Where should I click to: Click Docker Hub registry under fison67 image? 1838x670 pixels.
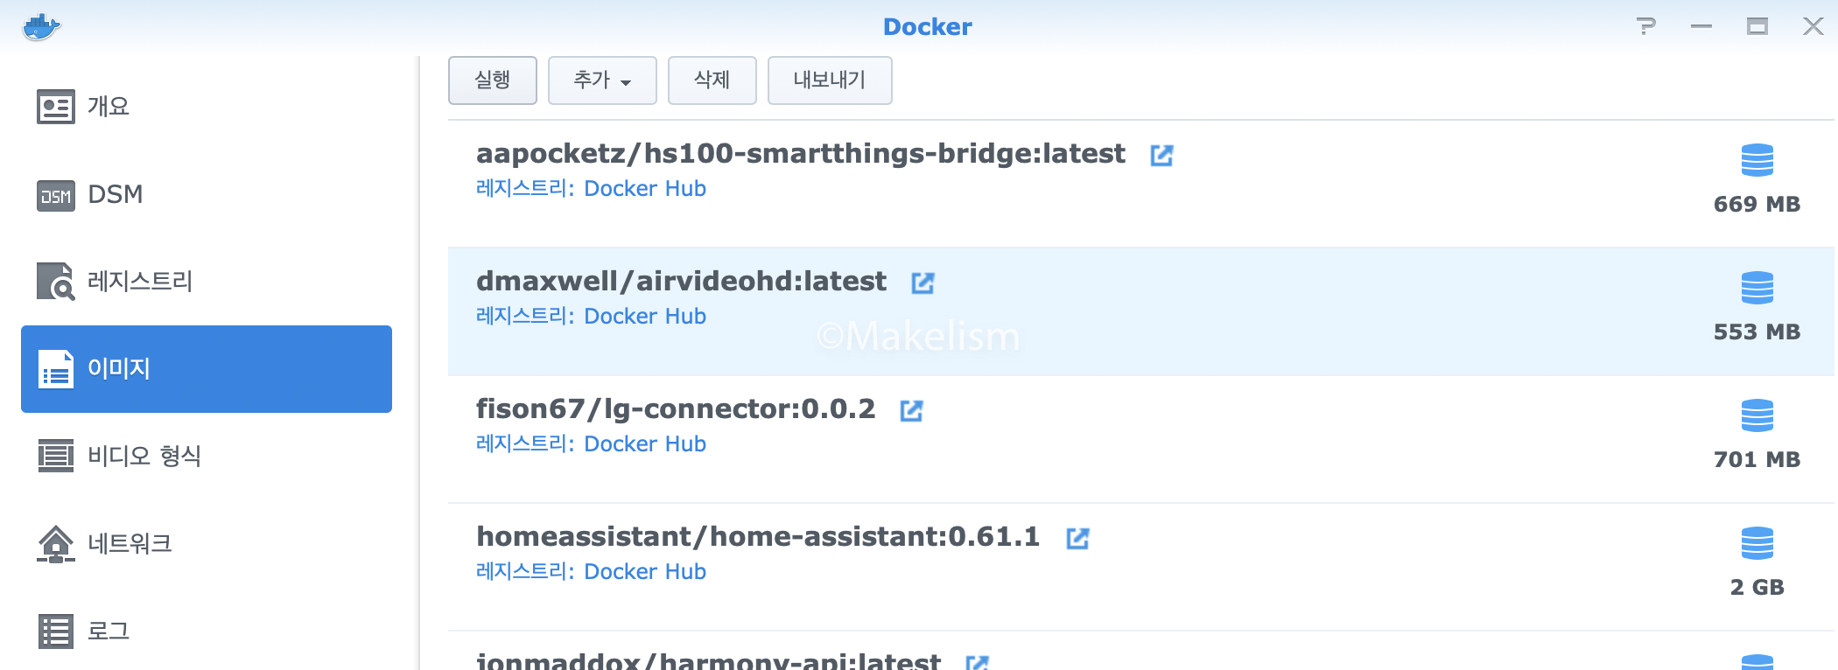click(x=644, y=444)
